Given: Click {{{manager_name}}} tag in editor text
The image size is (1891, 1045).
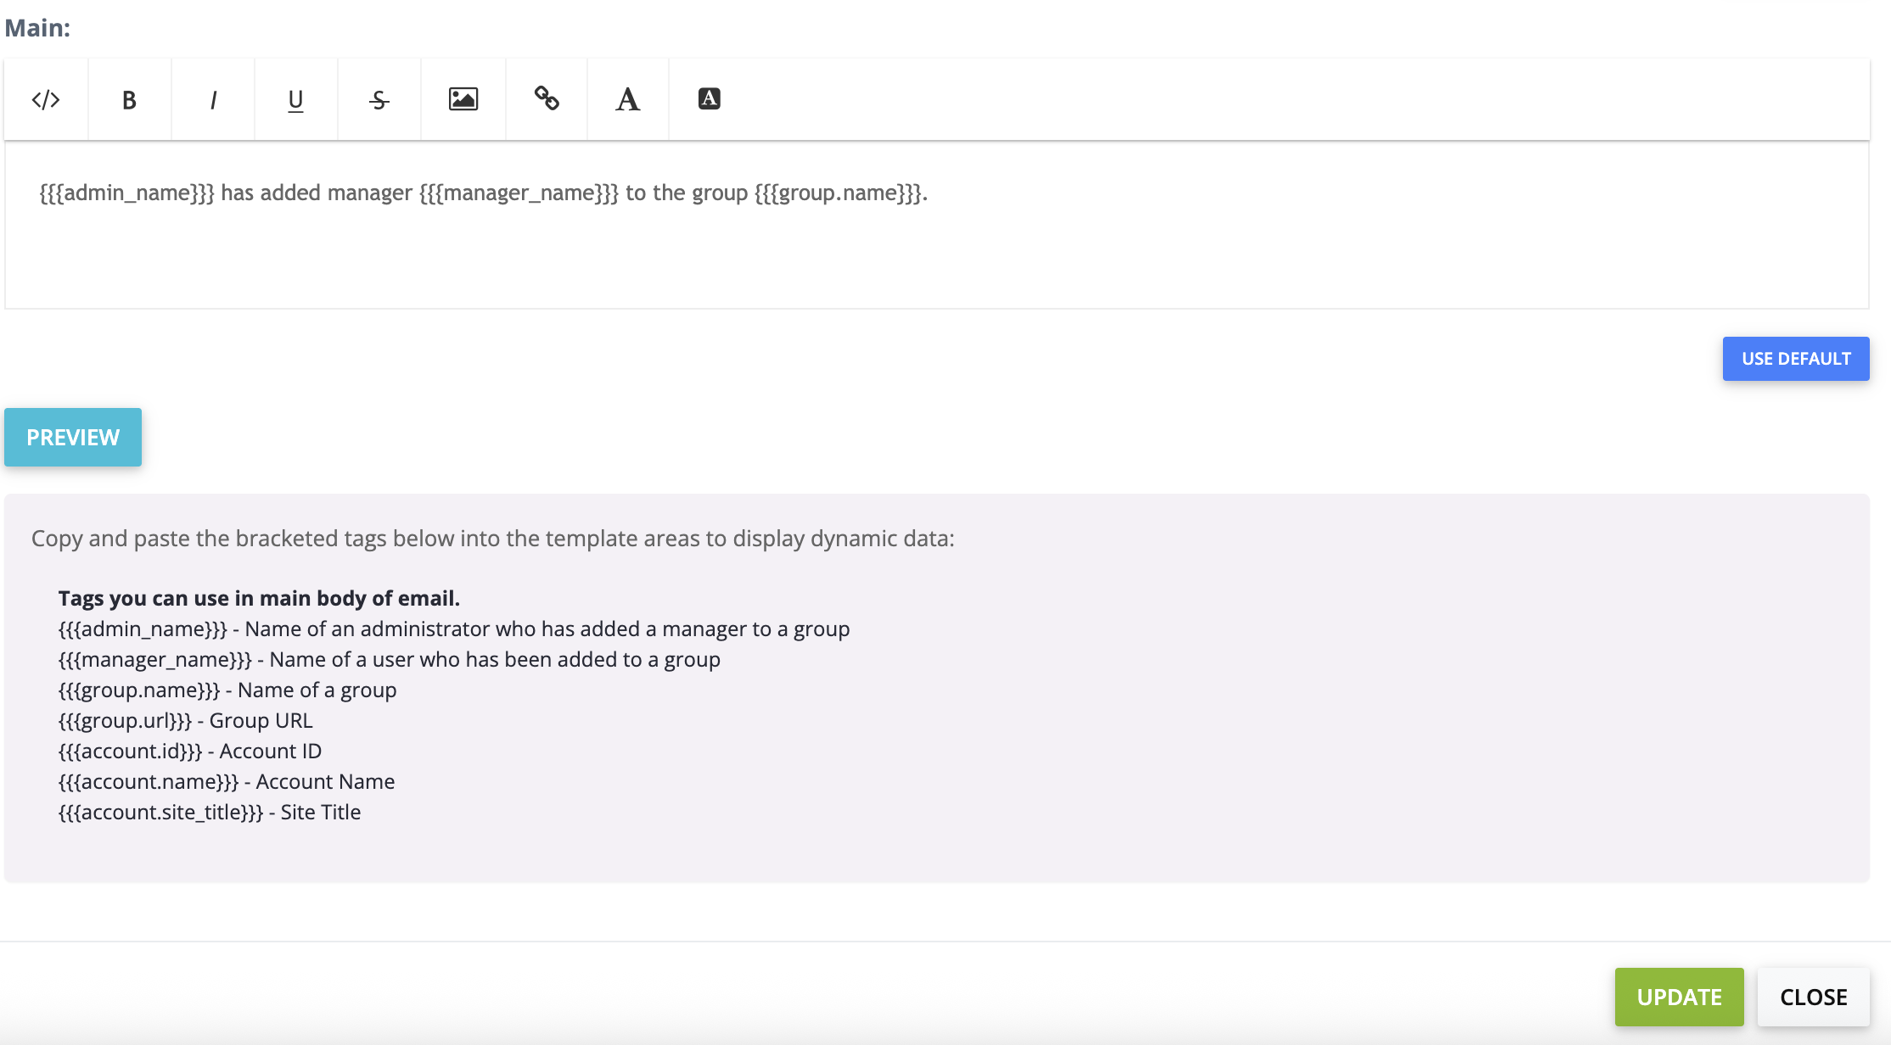Looking at the screenshot, I should coord(519,193).
